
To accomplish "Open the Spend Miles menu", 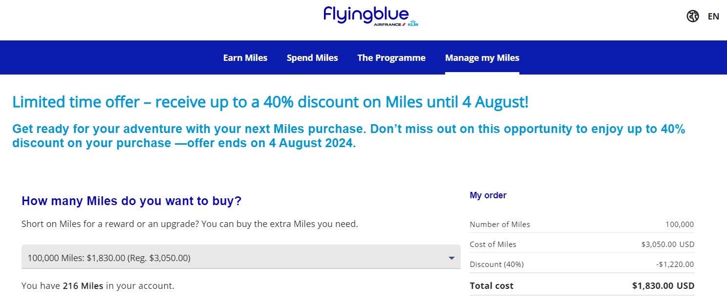I will 312,57.
